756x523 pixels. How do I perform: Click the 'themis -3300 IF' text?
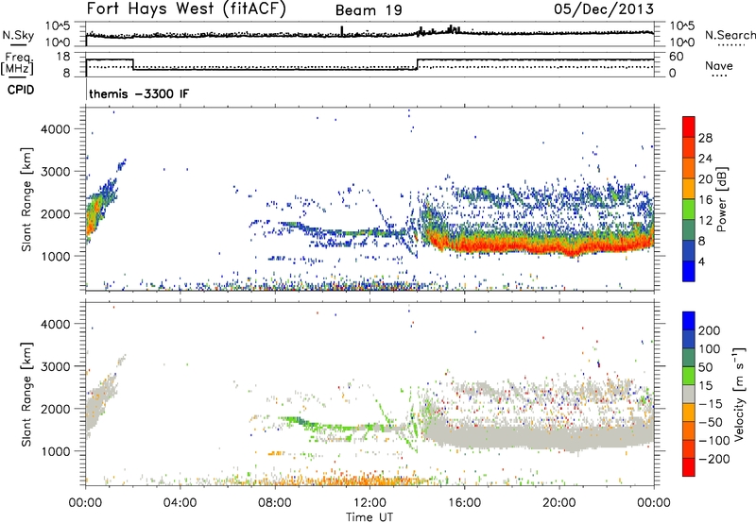[x=139, y=93]
